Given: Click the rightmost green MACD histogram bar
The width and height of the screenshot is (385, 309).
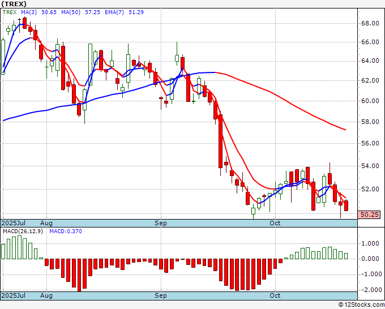Looking at the screenshot, I should [x=346, y=256].
